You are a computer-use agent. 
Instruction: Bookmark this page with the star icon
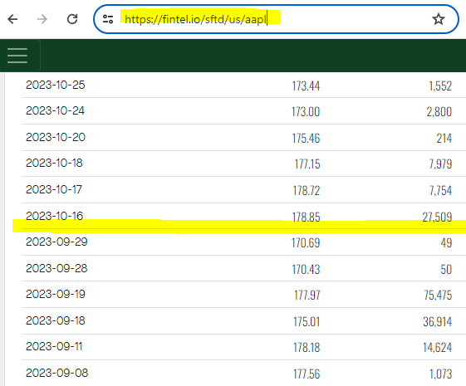tap(439, 19)
